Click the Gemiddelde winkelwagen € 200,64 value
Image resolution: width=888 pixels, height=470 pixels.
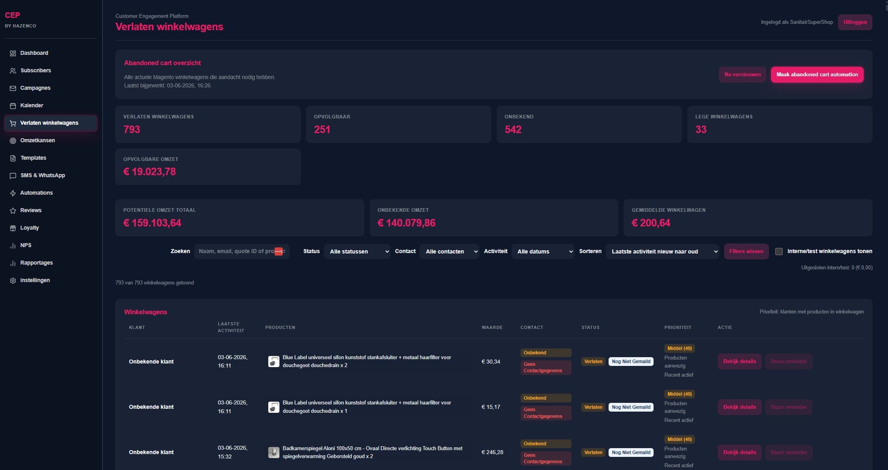coord(651,223)
